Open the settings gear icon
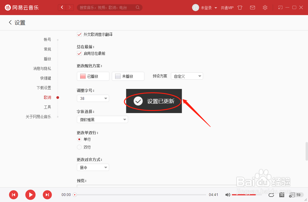The image size is (308, 202). (265, 7)
